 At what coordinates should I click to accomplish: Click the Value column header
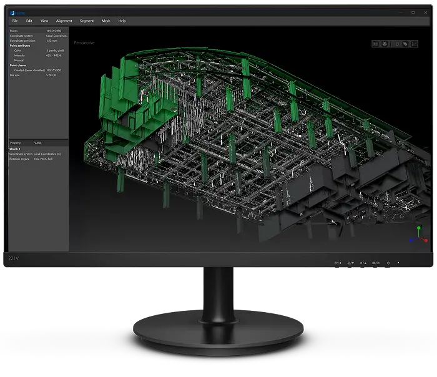37,143
